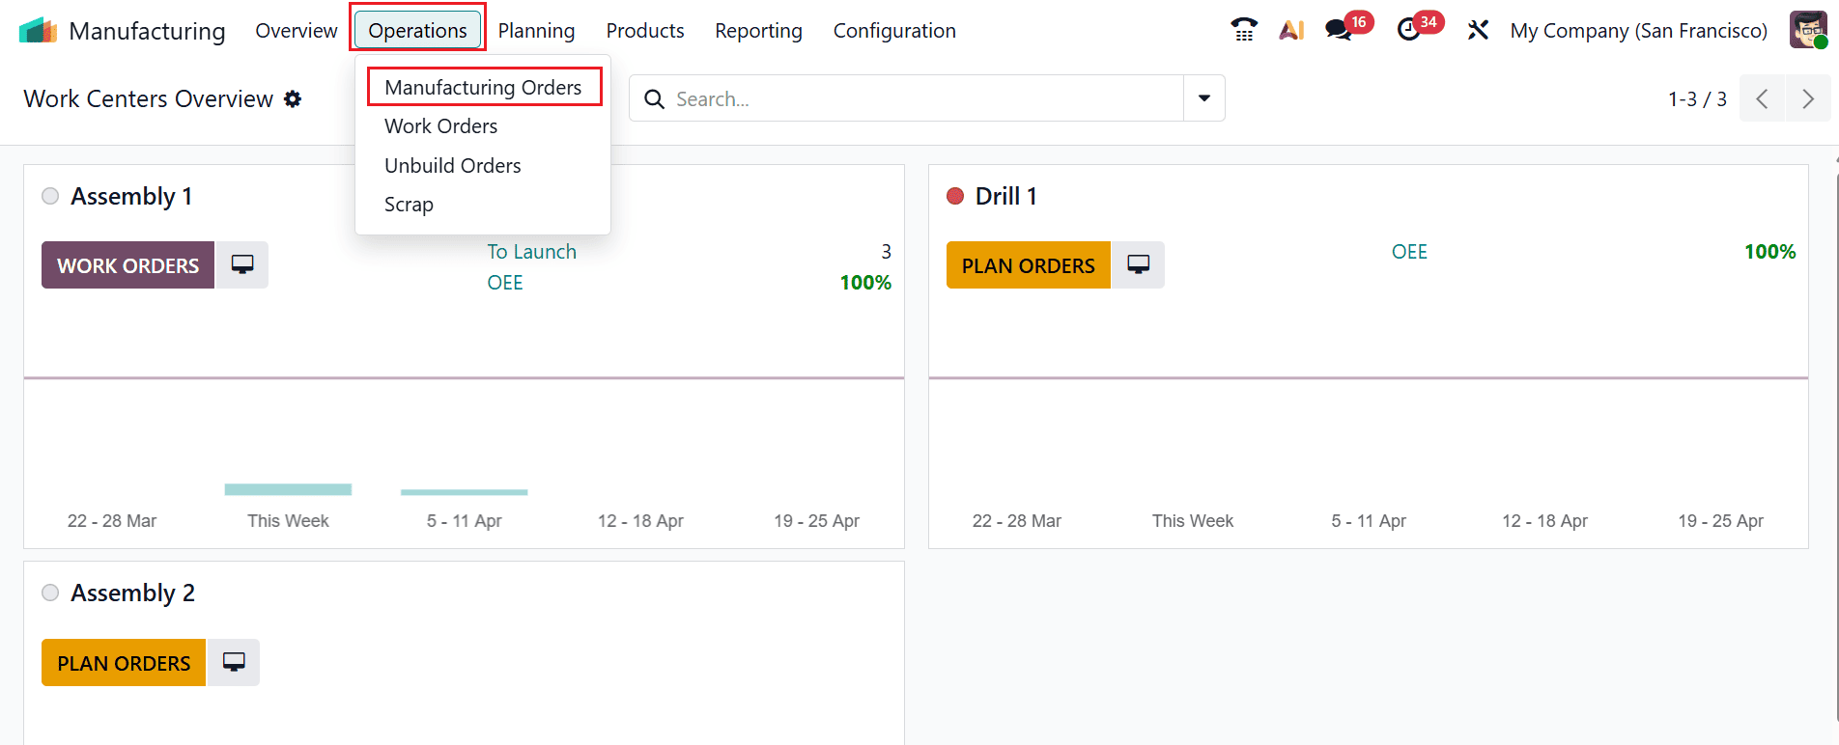Select Unbuild Orders from the dropdown
Viewport: 1839px width, 745px height.
(453, 166)
